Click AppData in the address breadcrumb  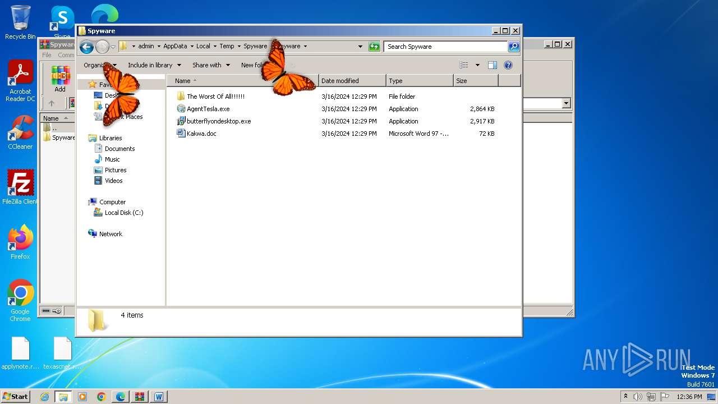click(x=175, y=47)
